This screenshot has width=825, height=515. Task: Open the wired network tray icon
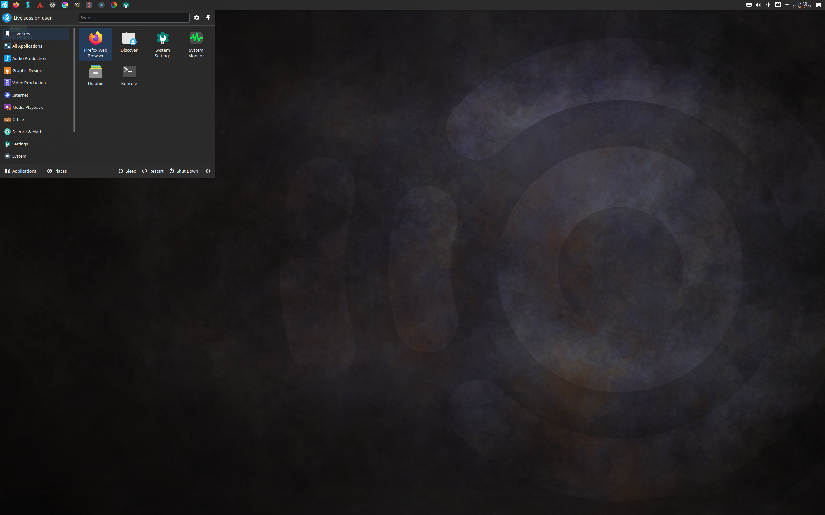point(778,5)
